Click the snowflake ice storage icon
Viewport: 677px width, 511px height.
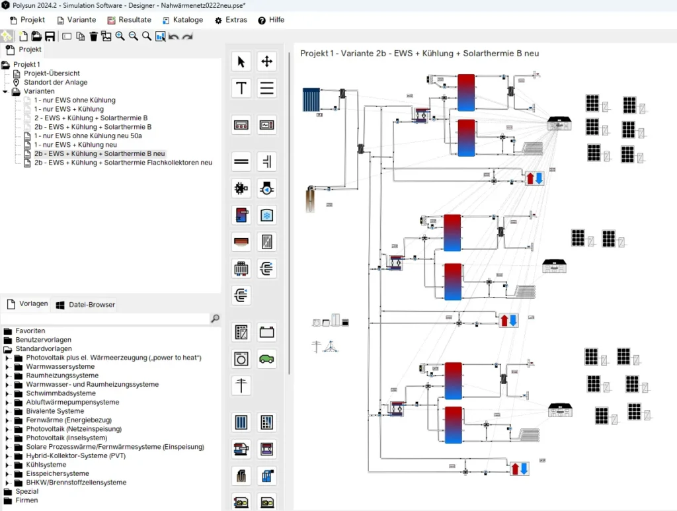tap(266, 216)
